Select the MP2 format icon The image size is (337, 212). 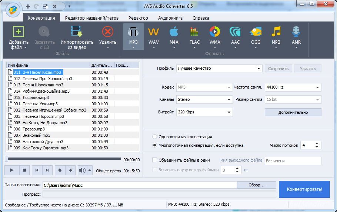276,32
